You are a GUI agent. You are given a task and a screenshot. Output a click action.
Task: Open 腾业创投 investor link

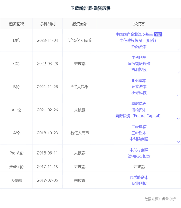139,183
